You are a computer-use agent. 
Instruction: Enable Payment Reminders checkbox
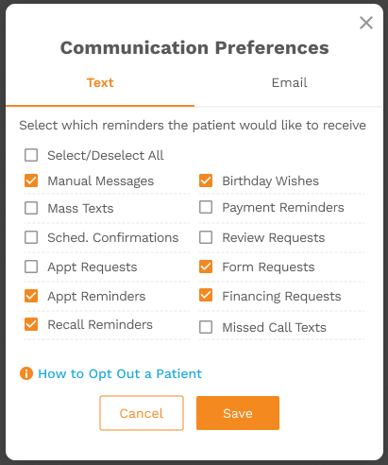(206, 207)
